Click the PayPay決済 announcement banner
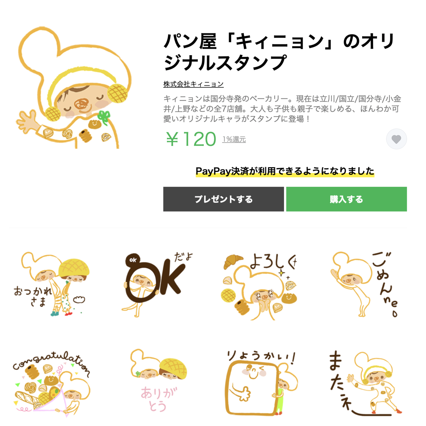The height and width of the screenshot is (426, 426). click(285, 171)
